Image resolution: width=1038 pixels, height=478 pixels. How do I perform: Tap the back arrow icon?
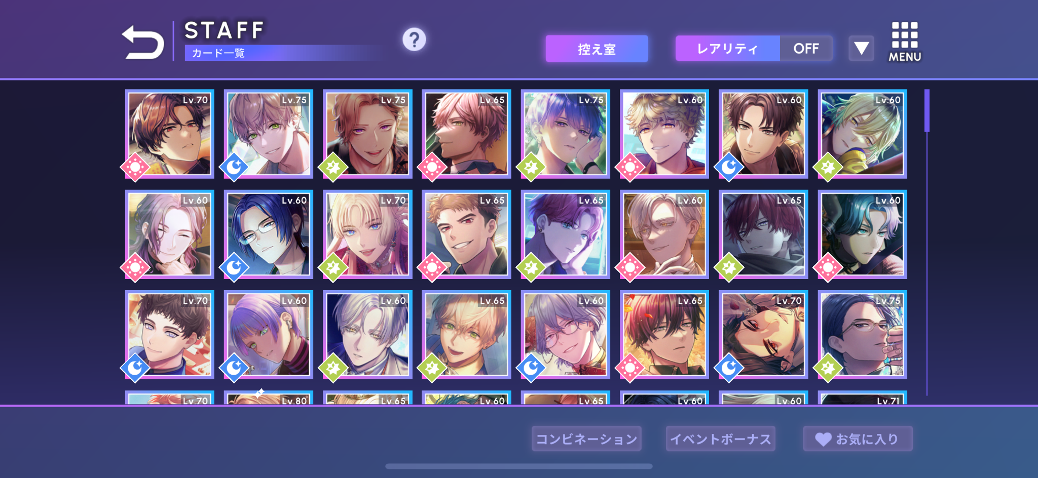click(x=143, y=42)
